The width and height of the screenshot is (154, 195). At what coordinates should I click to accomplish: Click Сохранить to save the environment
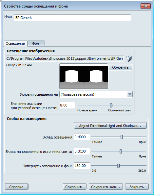74,187
